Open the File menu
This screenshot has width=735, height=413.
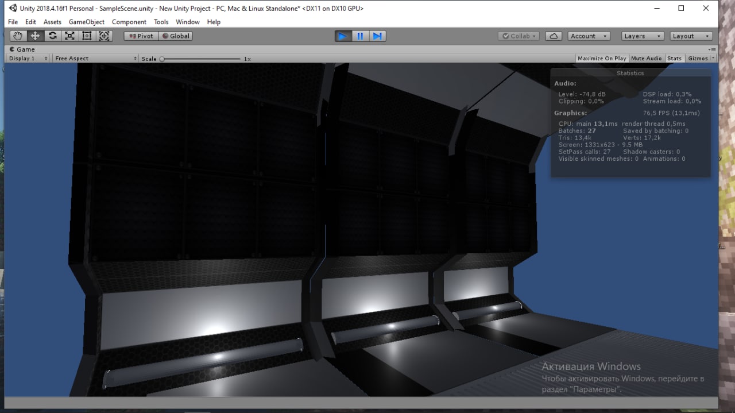click(x=13, y=22)
